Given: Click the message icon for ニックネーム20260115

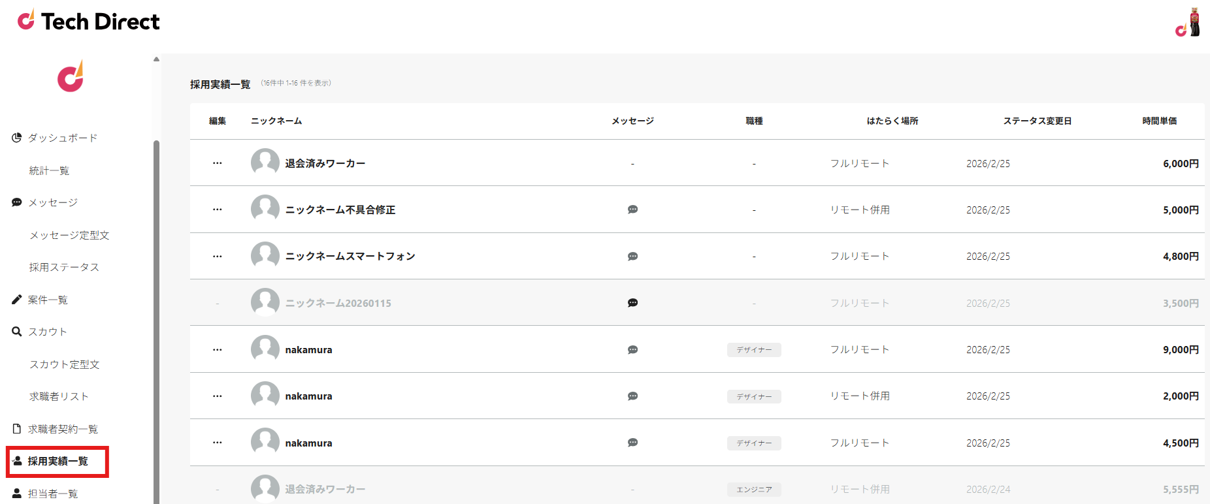Looking at the screenshot, I should tap(632, 303).
